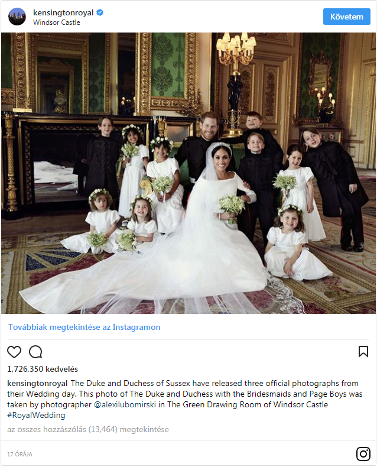The image size is (377, 467).
Task: Open the kensingtonroyal username in the header
Action: (x=63, y=12)
